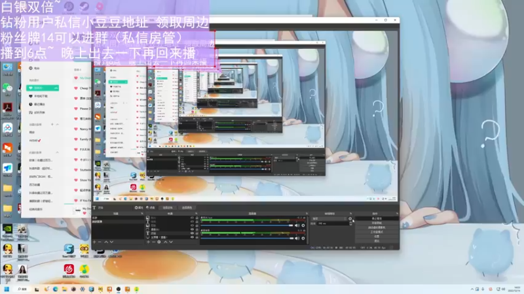Open the yellow raccoon YY desktop shortcut
The image size is (524, 294).
pos(84,250)
